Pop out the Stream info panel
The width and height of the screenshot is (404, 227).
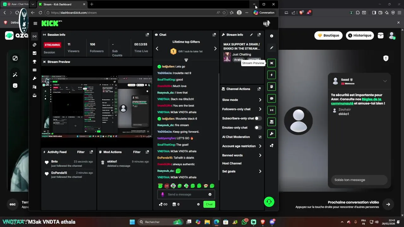pyautogui.click(x=259, y=35)
